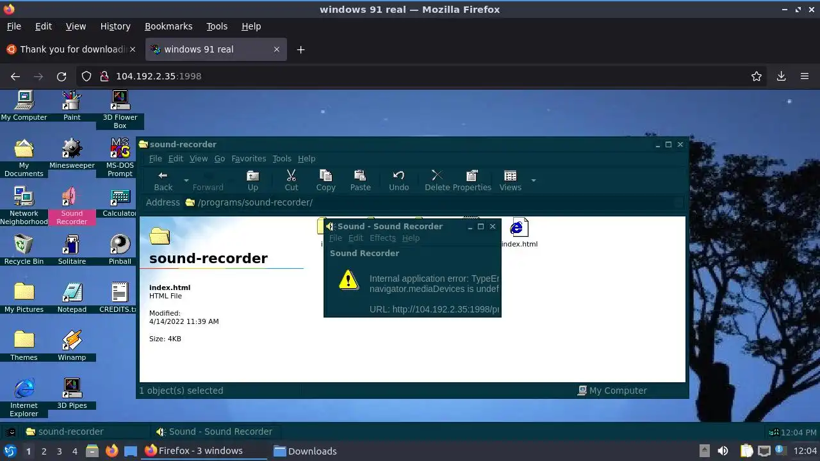Launch Paint from the desktop
The width and height of the screenshot is (820, 461).
[x=72, y=105]
